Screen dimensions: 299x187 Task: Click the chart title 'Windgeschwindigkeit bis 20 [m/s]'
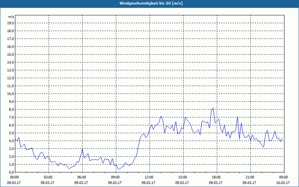(151, 3)
